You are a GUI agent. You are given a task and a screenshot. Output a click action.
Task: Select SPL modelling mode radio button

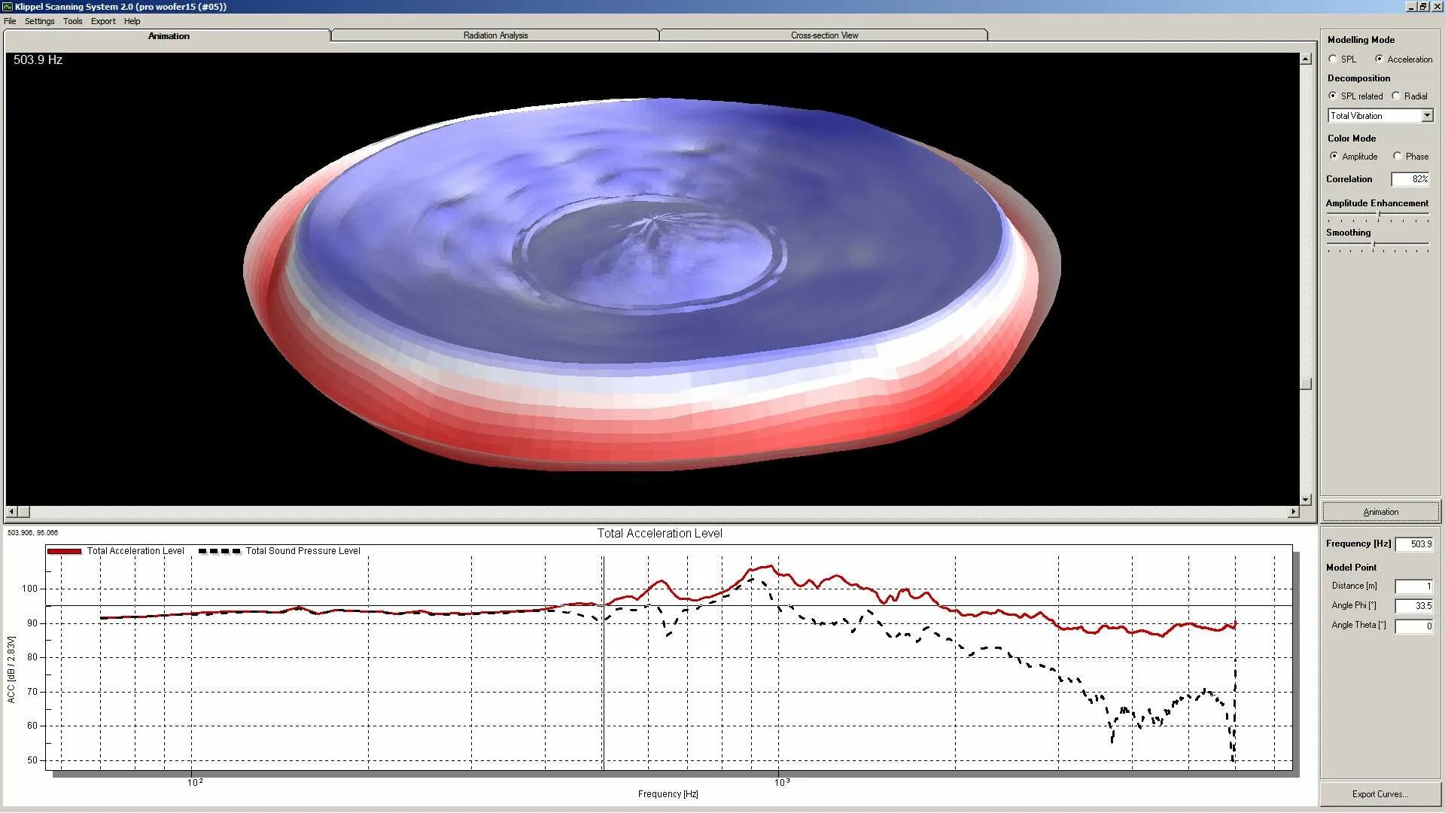[x=1333, y=59]
